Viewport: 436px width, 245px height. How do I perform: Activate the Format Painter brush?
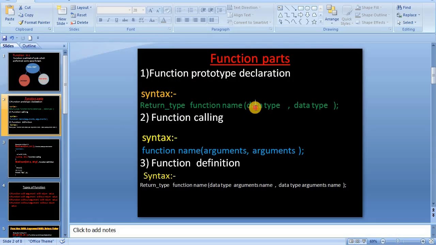click(34, 22)
